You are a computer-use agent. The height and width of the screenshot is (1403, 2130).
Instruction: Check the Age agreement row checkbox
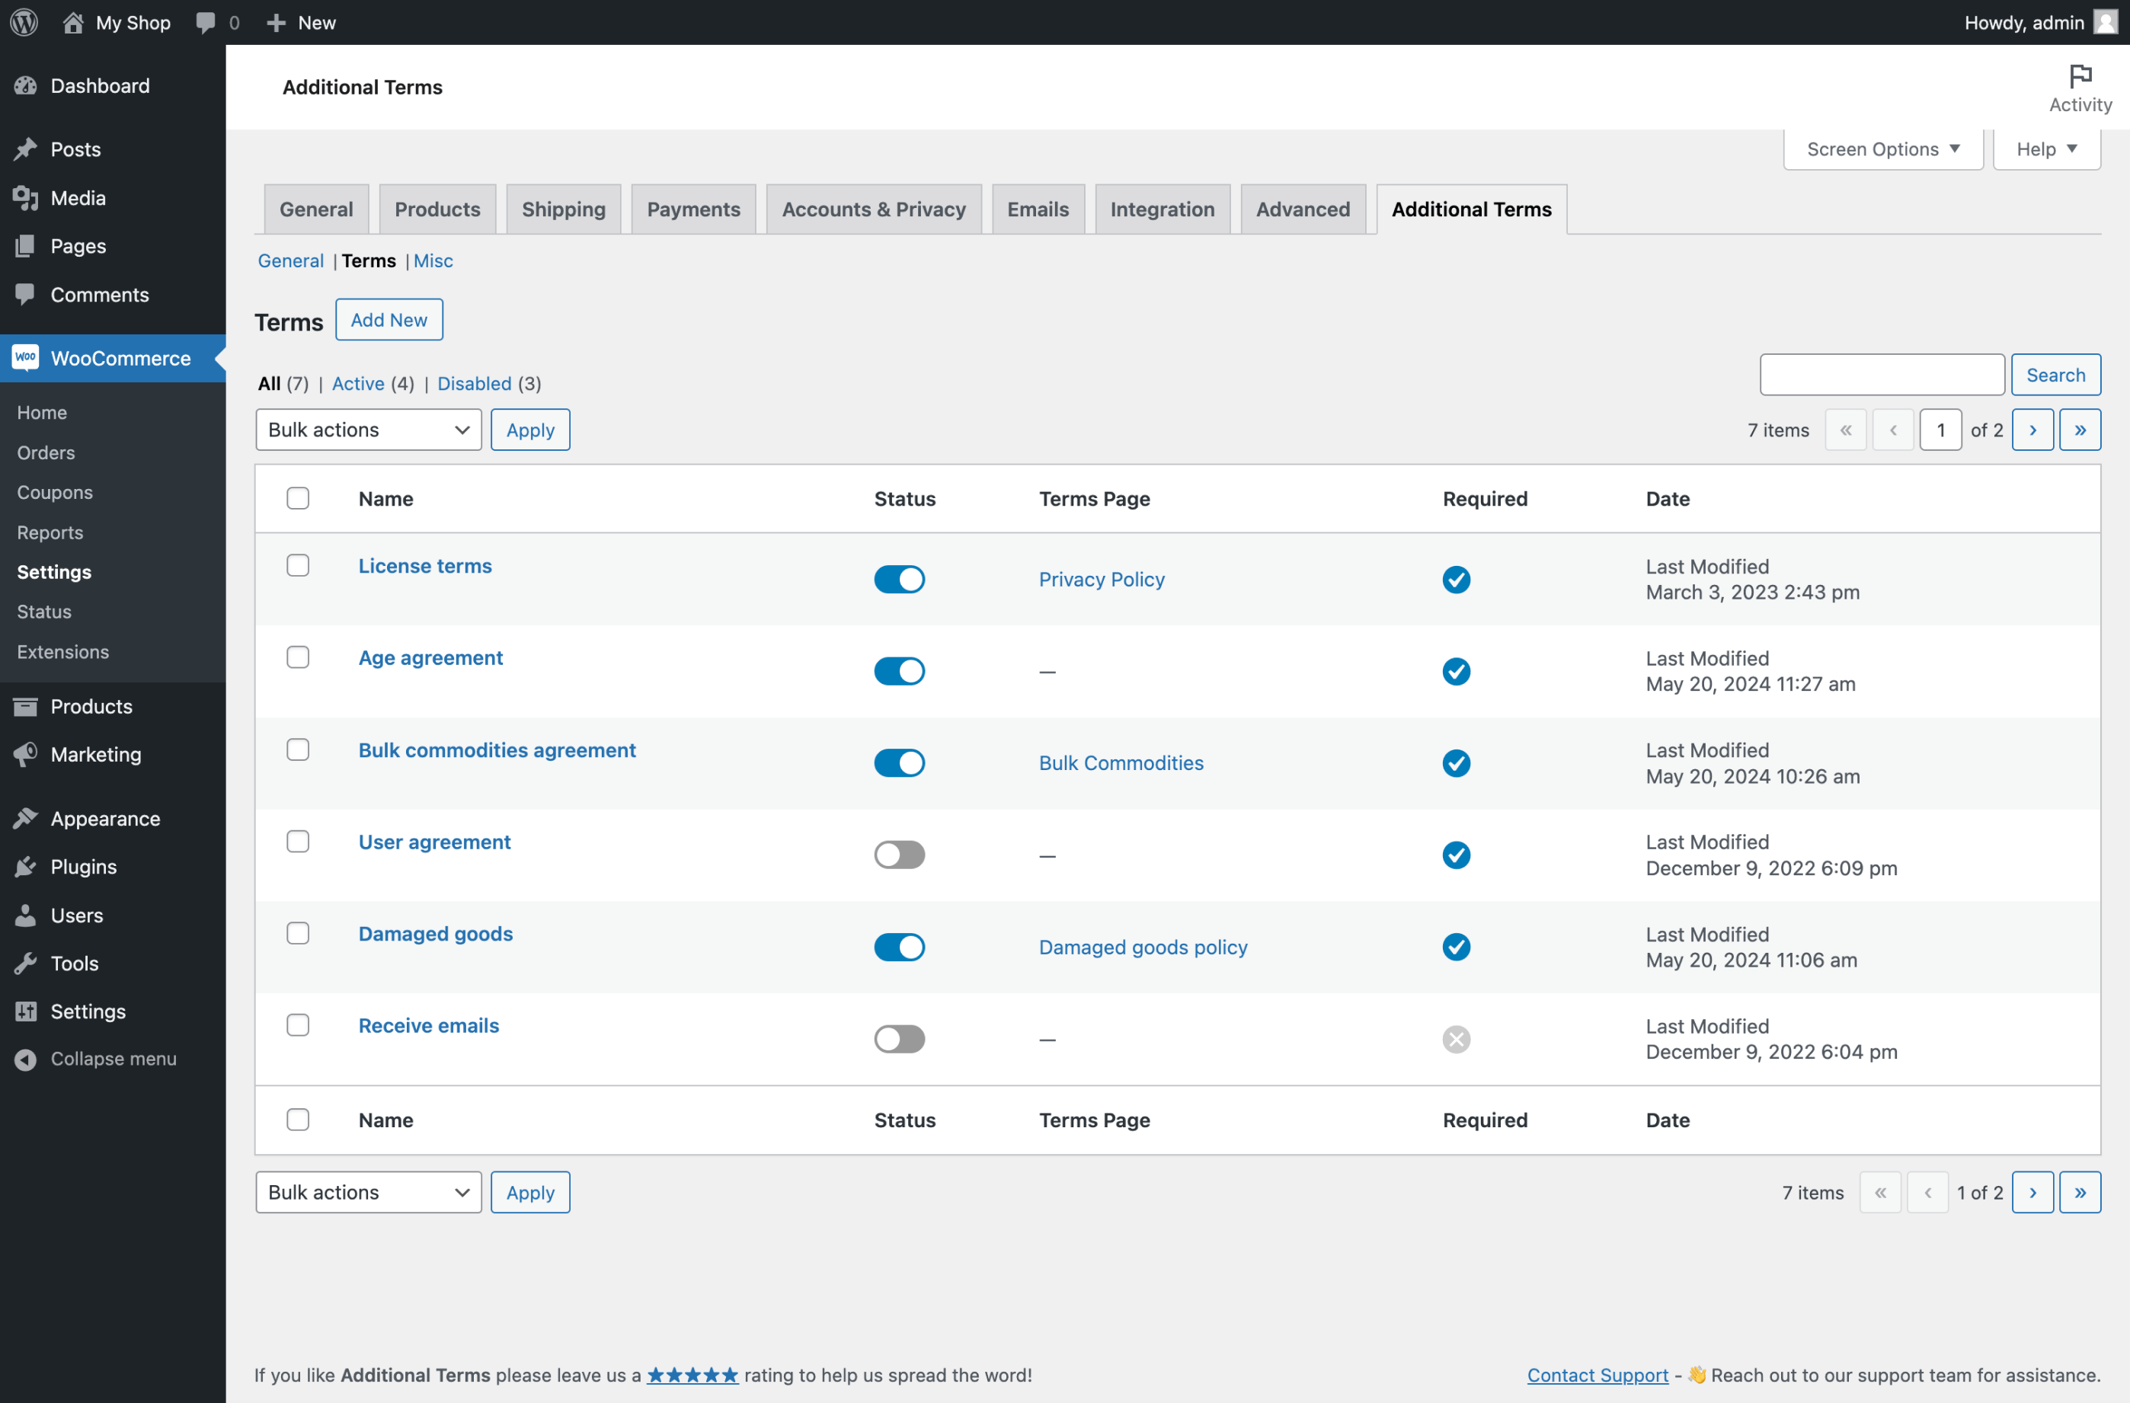point(298,657)
